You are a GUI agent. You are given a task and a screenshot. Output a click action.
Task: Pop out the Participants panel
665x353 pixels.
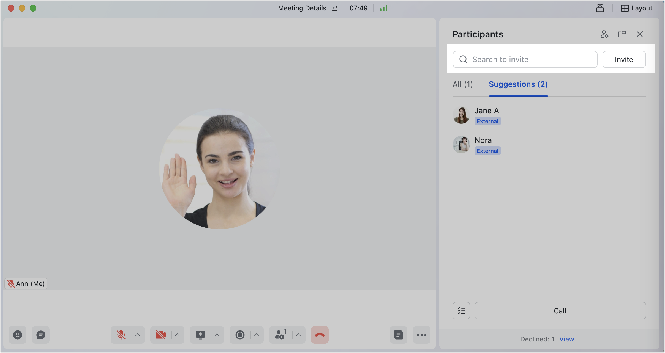(x=622, y=34)
